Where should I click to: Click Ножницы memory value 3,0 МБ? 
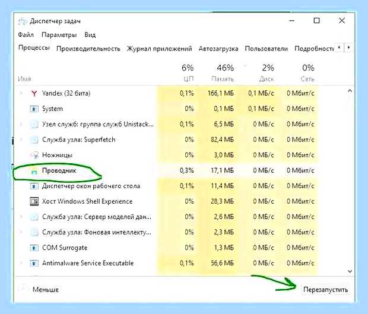224,155
